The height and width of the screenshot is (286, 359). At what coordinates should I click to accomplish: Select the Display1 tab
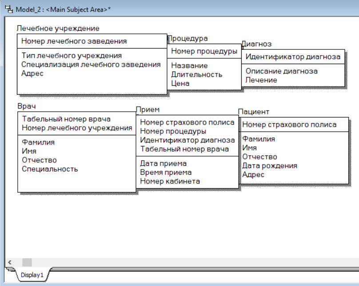point(32,275)
